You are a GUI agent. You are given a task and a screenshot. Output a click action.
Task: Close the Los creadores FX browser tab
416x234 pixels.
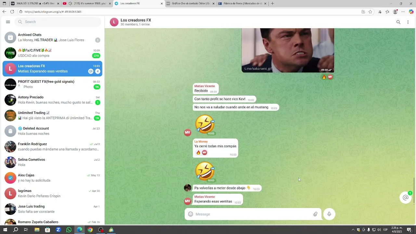coord(162,4)
